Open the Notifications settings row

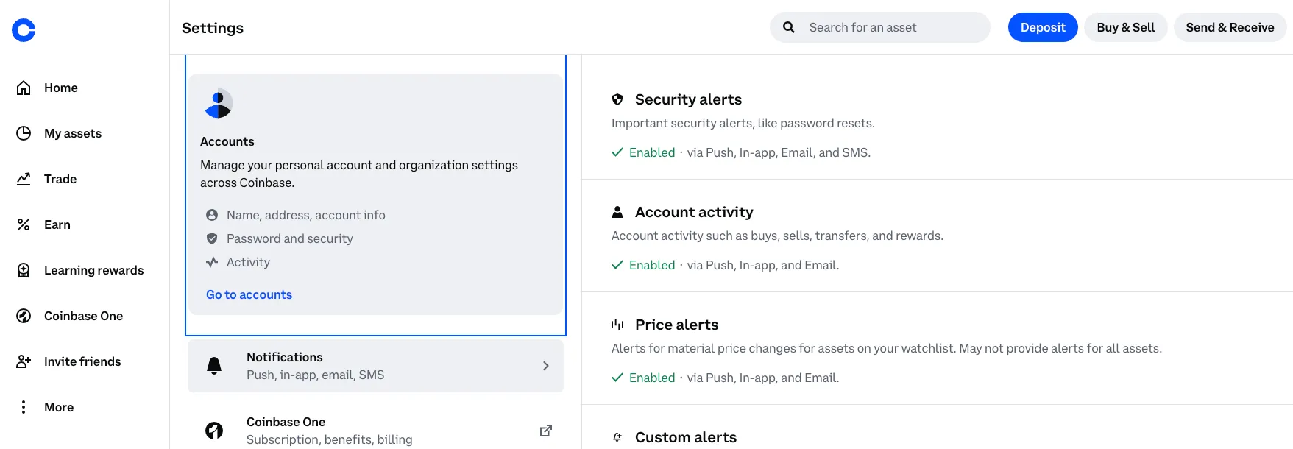pos(375,366)
